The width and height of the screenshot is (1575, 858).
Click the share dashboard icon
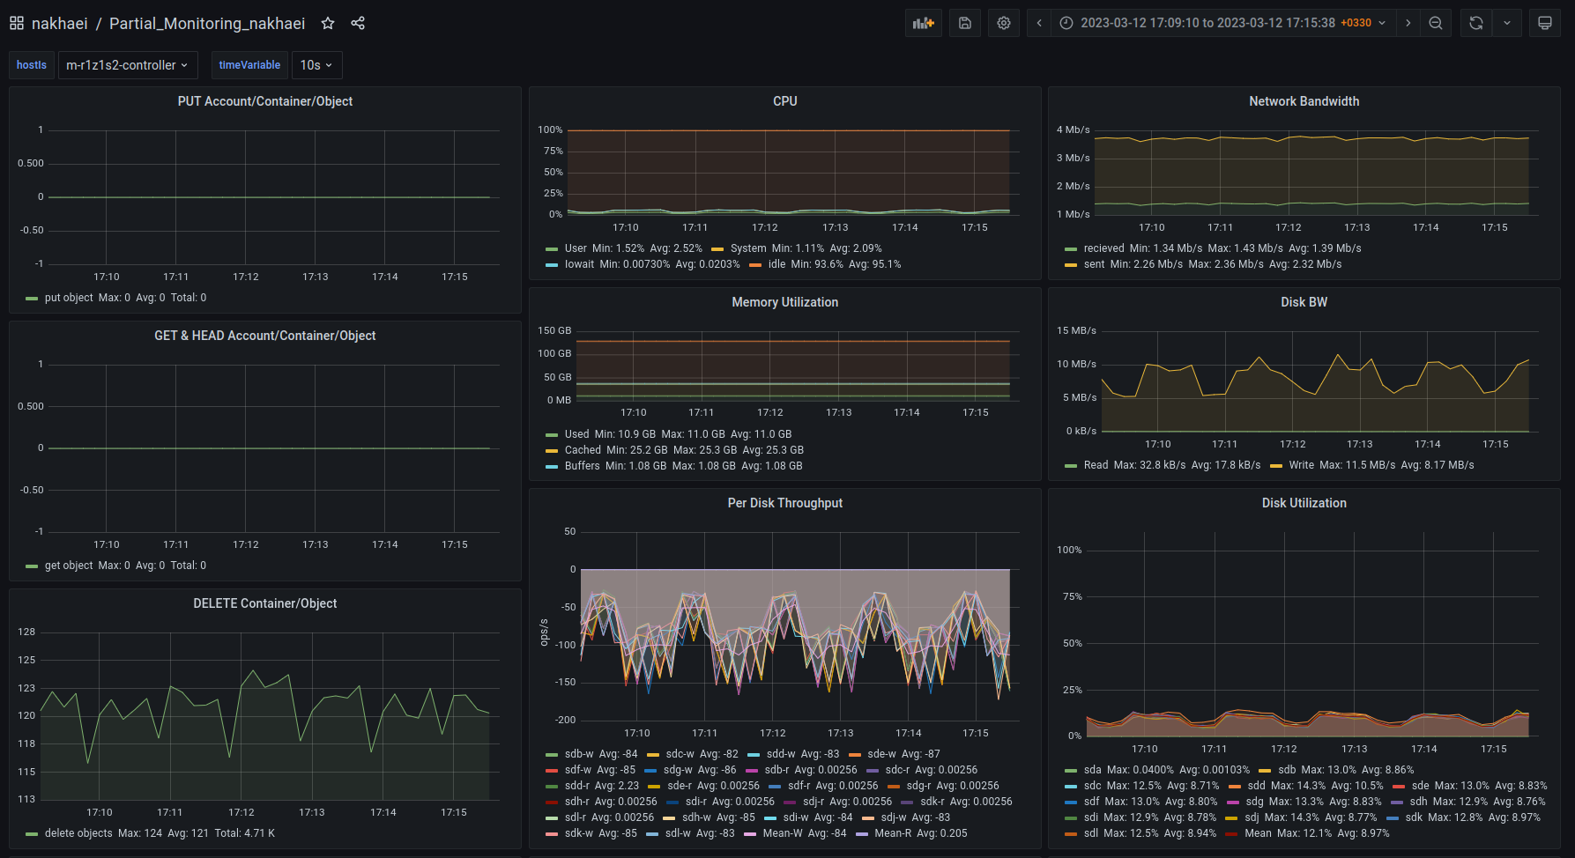click(358, 23)
